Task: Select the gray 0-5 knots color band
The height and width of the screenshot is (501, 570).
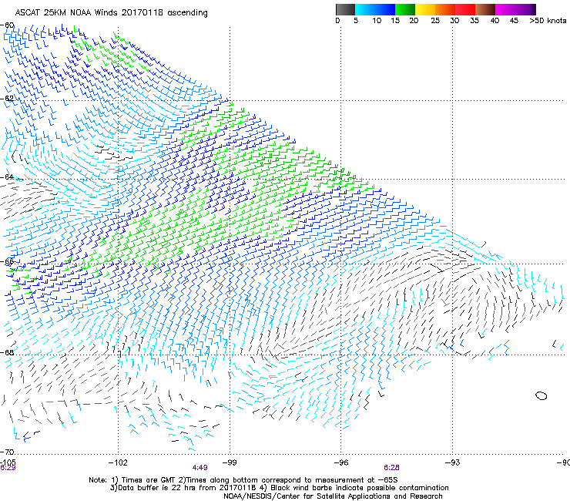Action: click(345, 9)
